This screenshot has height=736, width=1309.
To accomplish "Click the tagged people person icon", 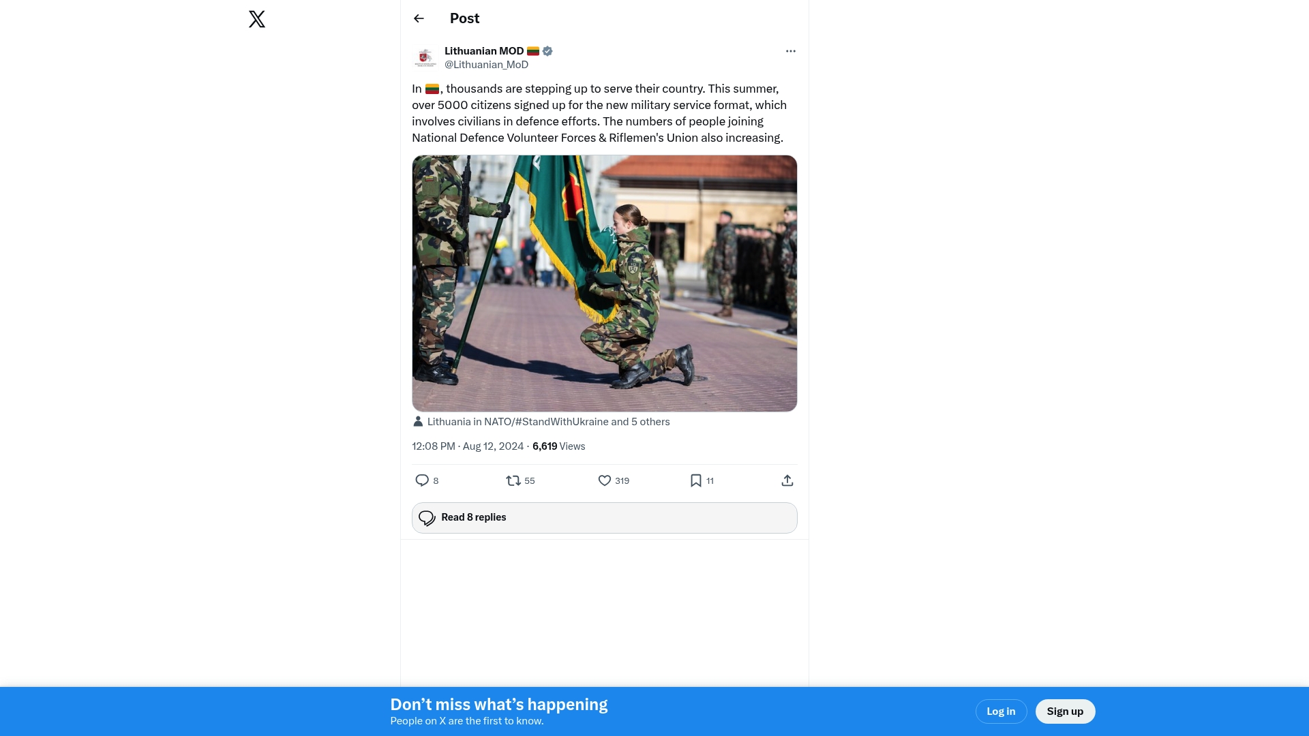I will pos(418,422).
